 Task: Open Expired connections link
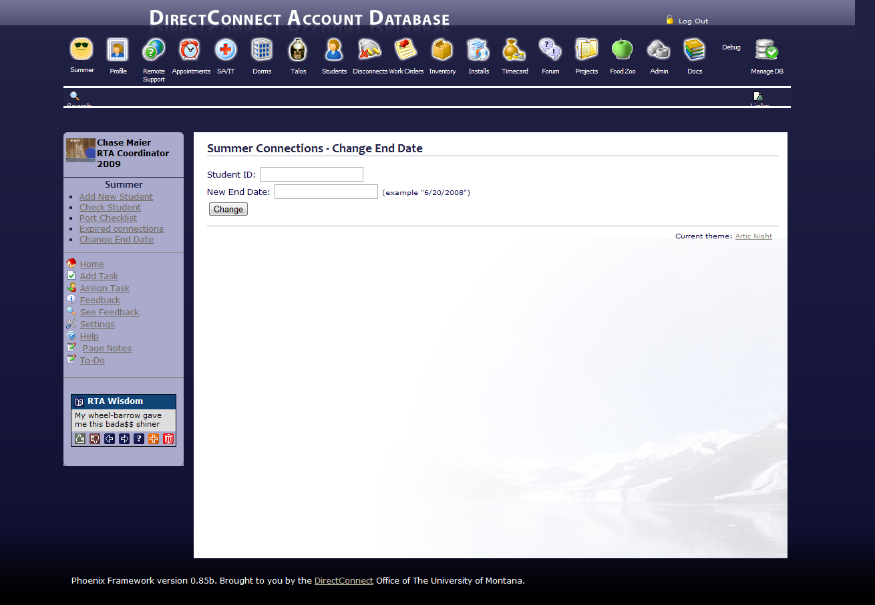(122, 228)
